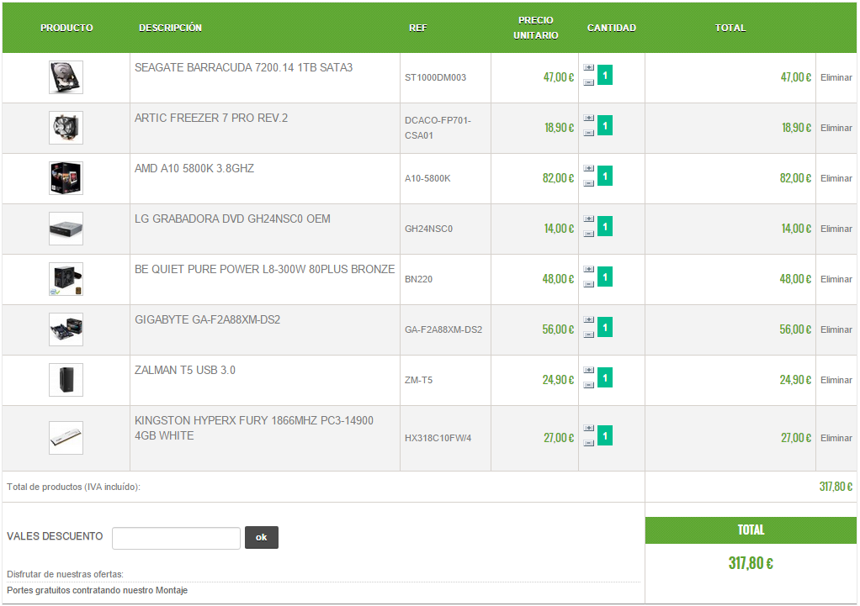
Task: Increase quantity of Zalman T5 USB 3.0
Action: click(588, 370)
